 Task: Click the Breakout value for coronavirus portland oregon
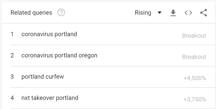click(x=194, y=57)
